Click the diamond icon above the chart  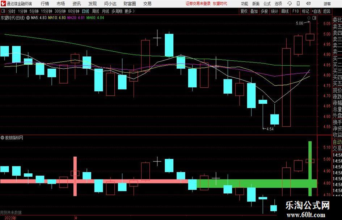[x=309, y=18]
